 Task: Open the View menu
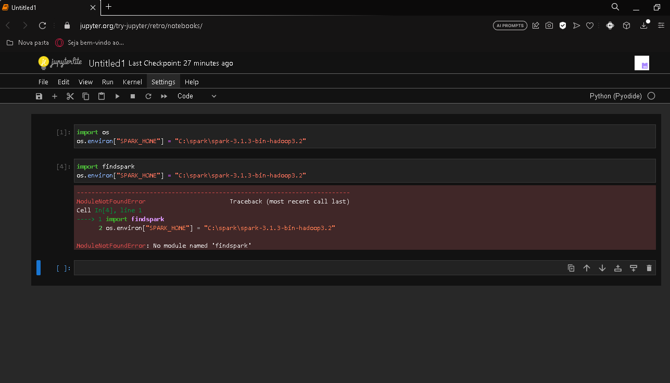pyautogui.click(x=85, y=82)
